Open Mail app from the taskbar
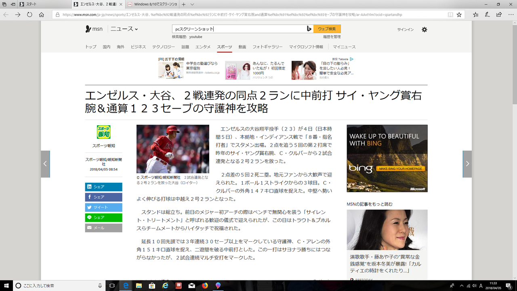Image resolution: width=517 pixels, height=291 pixels. click(191, 285)
